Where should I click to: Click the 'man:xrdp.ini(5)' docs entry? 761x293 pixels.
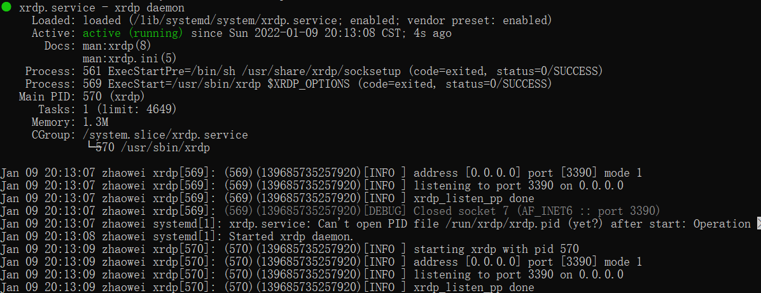pyautogui.click(x=130, y=58)
